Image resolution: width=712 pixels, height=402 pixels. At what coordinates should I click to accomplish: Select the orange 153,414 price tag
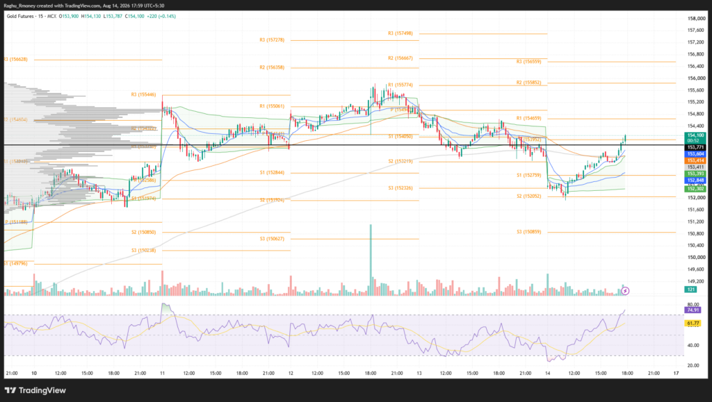(x=695, y=160)
